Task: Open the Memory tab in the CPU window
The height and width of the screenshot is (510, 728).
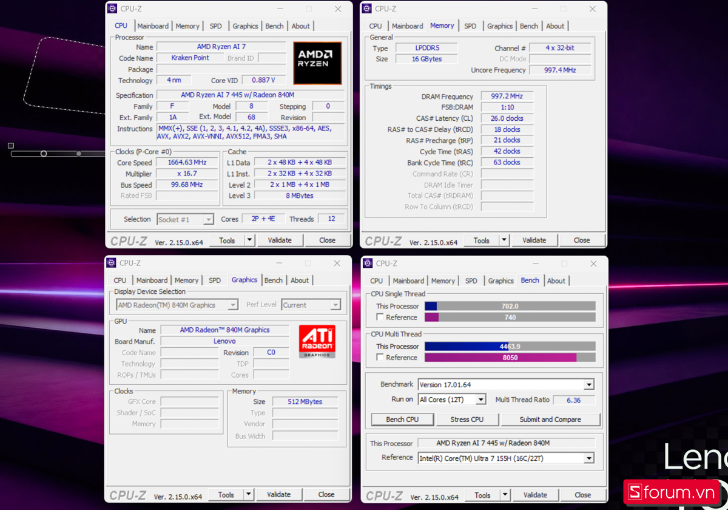Action: (187, 26)
